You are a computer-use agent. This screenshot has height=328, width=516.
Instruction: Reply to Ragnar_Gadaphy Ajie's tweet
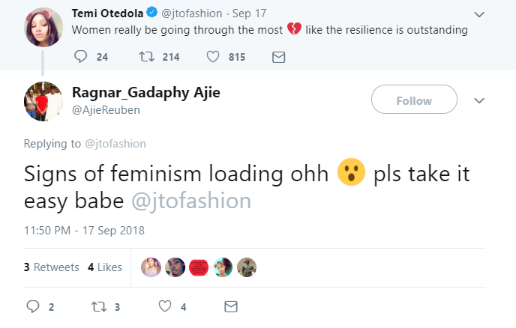coord(32,306)
